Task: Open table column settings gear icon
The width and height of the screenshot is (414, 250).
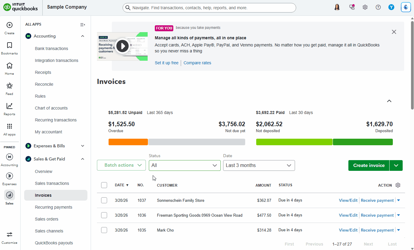Action: (398, 185)
